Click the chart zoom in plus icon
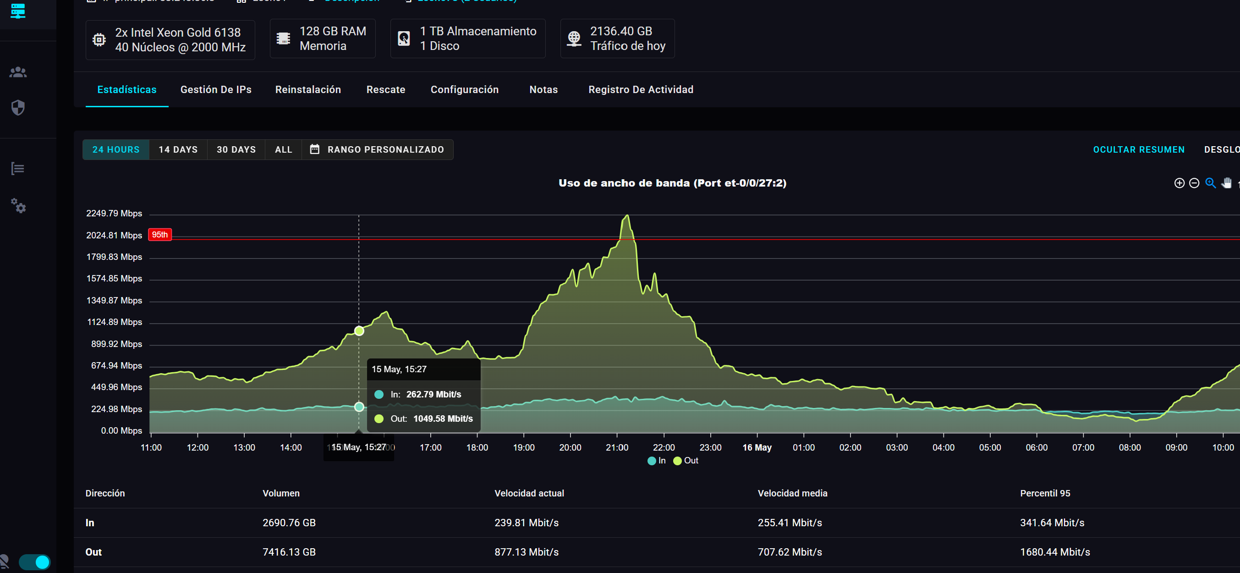Image resolution: width=1240 pixels, height=573 pixels. (x=1179, y=183)
